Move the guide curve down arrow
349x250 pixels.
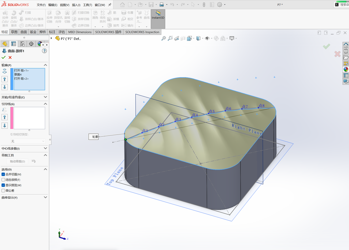click(x=5, y=126)
